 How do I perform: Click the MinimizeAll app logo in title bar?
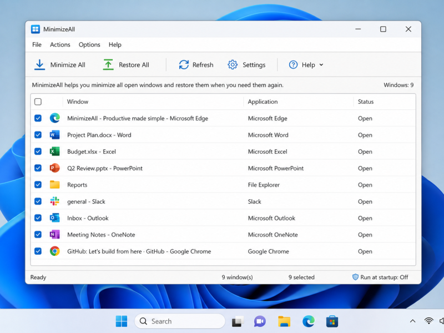click(x=36, y=29)
